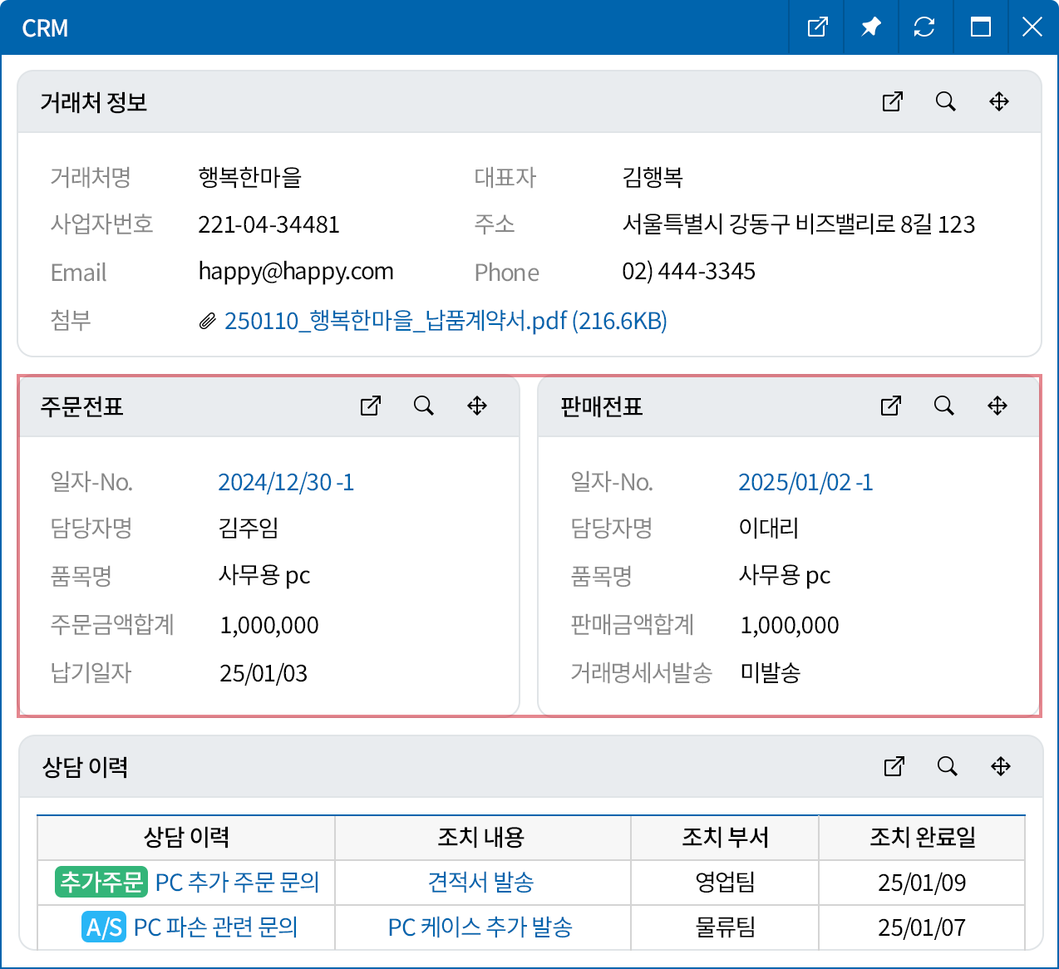Viewport: 1059px width, 969px height.
Task: Pop out the 거래처 정보 panel
Action: tap(892, 101)
